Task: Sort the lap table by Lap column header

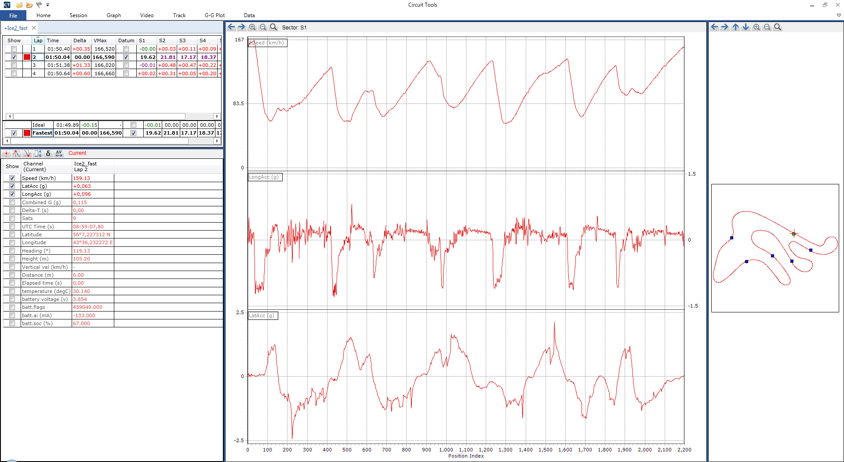Action: point(38,40)
